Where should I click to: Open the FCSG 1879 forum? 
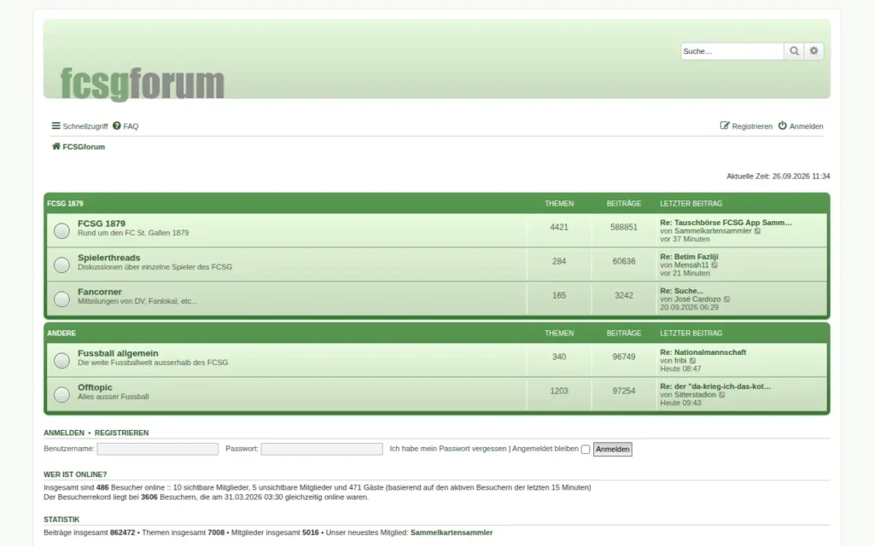pyautogui.click(x=102, y=224)
